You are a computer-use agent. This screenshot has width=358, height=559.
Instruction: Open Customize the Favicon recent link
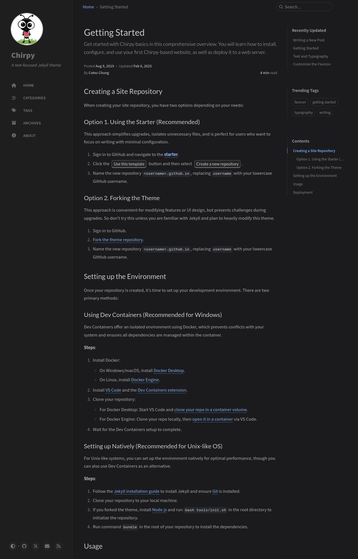[x=312, y=64]
